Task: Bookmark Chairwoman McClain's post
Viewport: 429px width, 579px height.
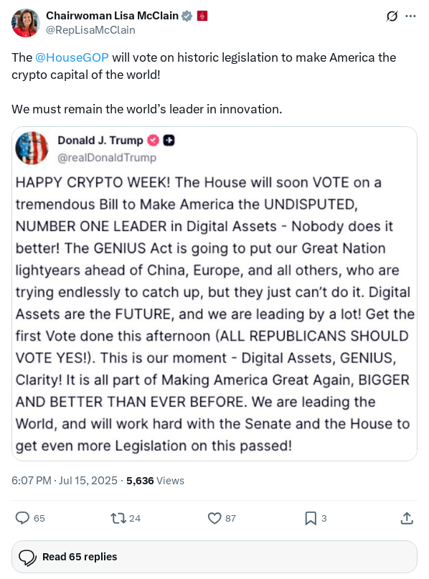Action: (x=310, y=518)
